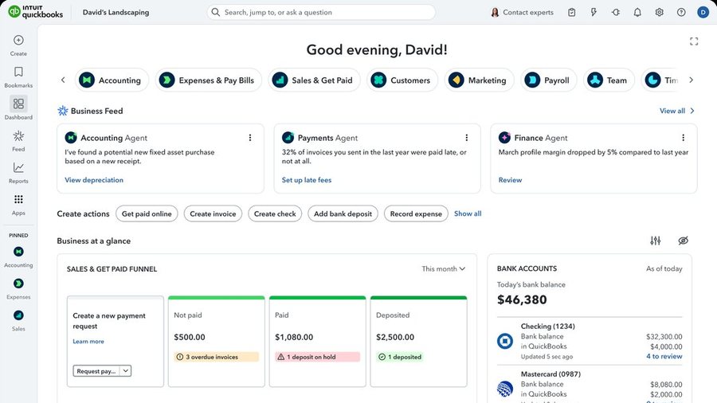Open pinned Accounting in sidebar

(18, 252)
